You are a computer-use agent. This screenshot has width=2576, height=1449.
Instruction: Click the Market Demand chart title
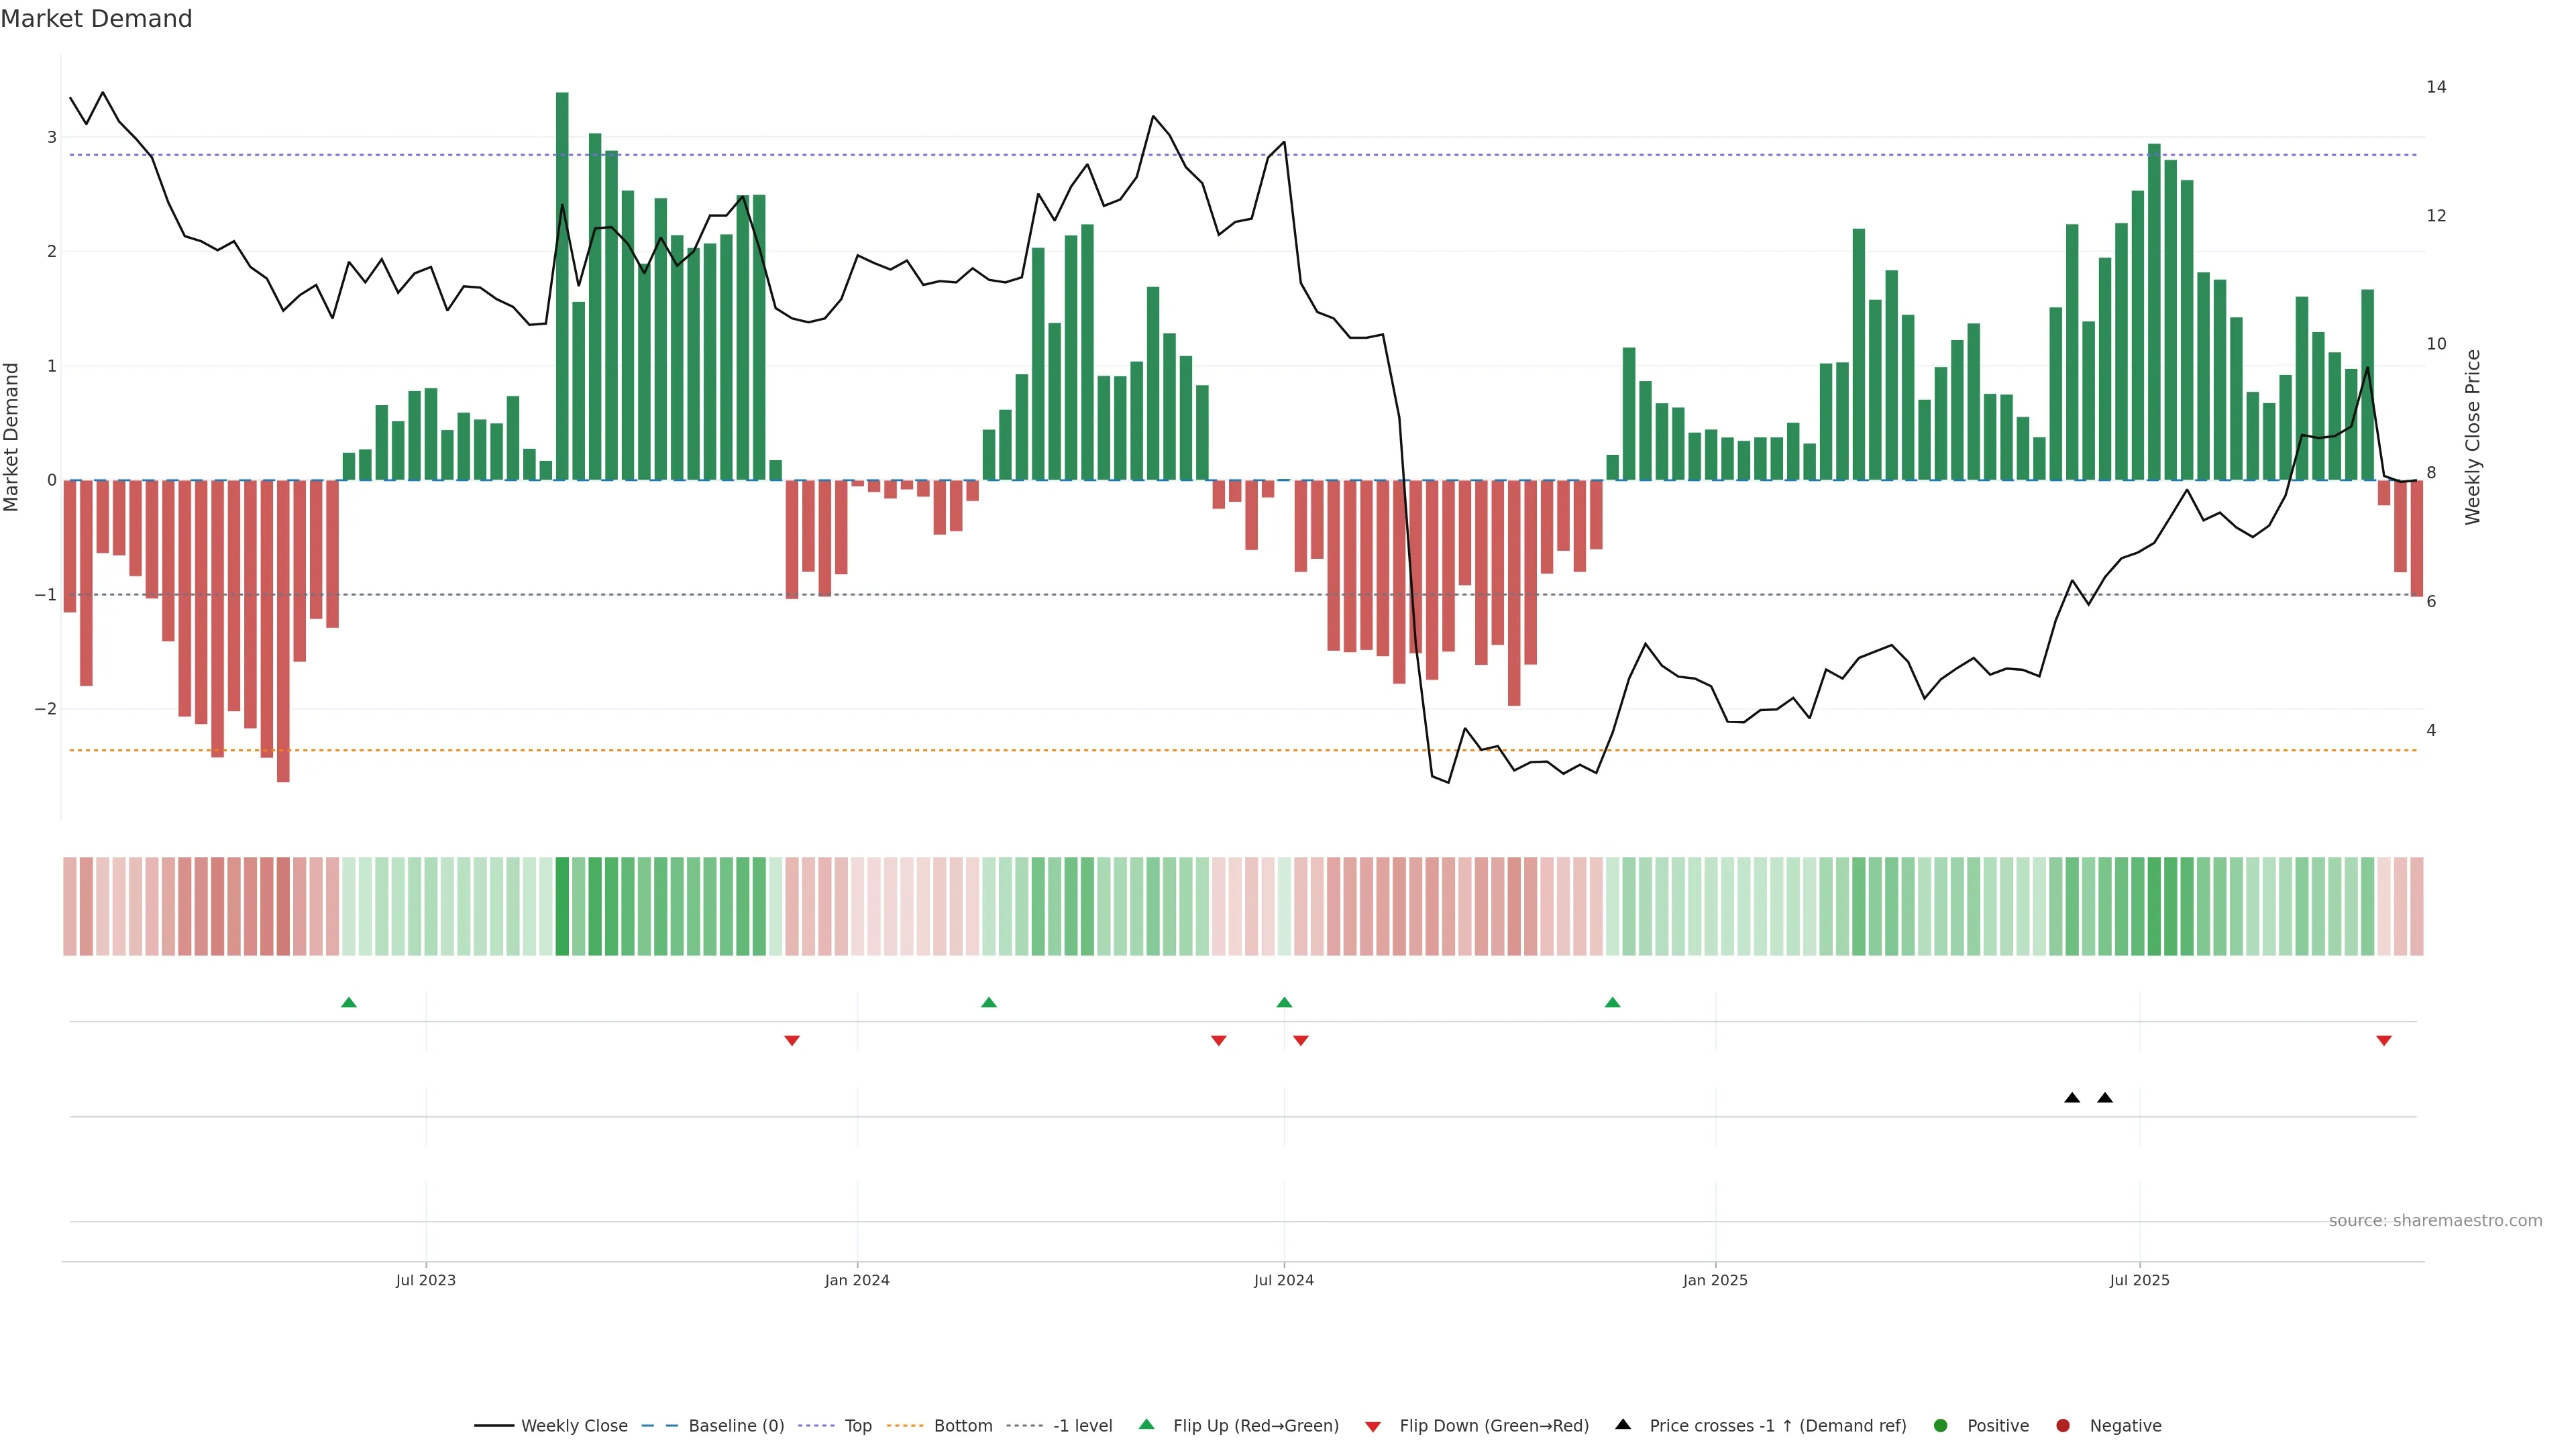click(96, 19)
